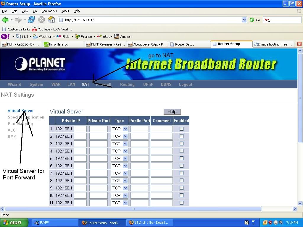The image size is (303, 227).
Task: Open the address bar history dropdown
Action: click(x=244, y=20)
